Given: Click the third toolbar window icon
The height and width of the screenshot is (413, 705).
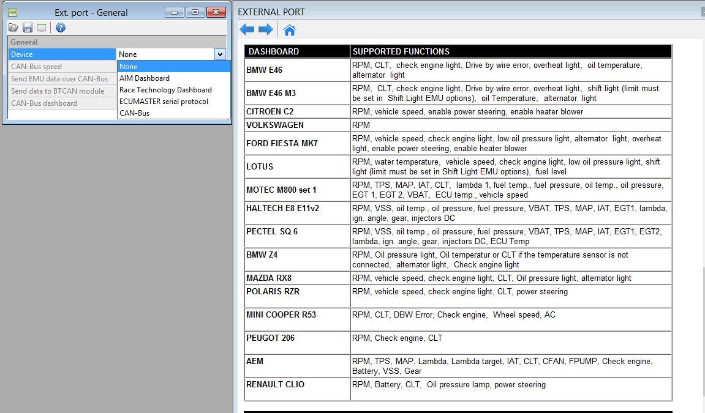Looking at the screenshot, I should [x=42, y=28].
